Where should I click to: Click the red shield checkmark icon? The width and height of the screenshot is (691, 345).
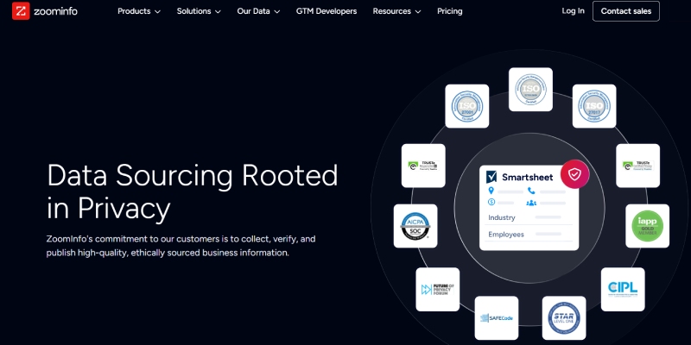(x=574, y=174)
